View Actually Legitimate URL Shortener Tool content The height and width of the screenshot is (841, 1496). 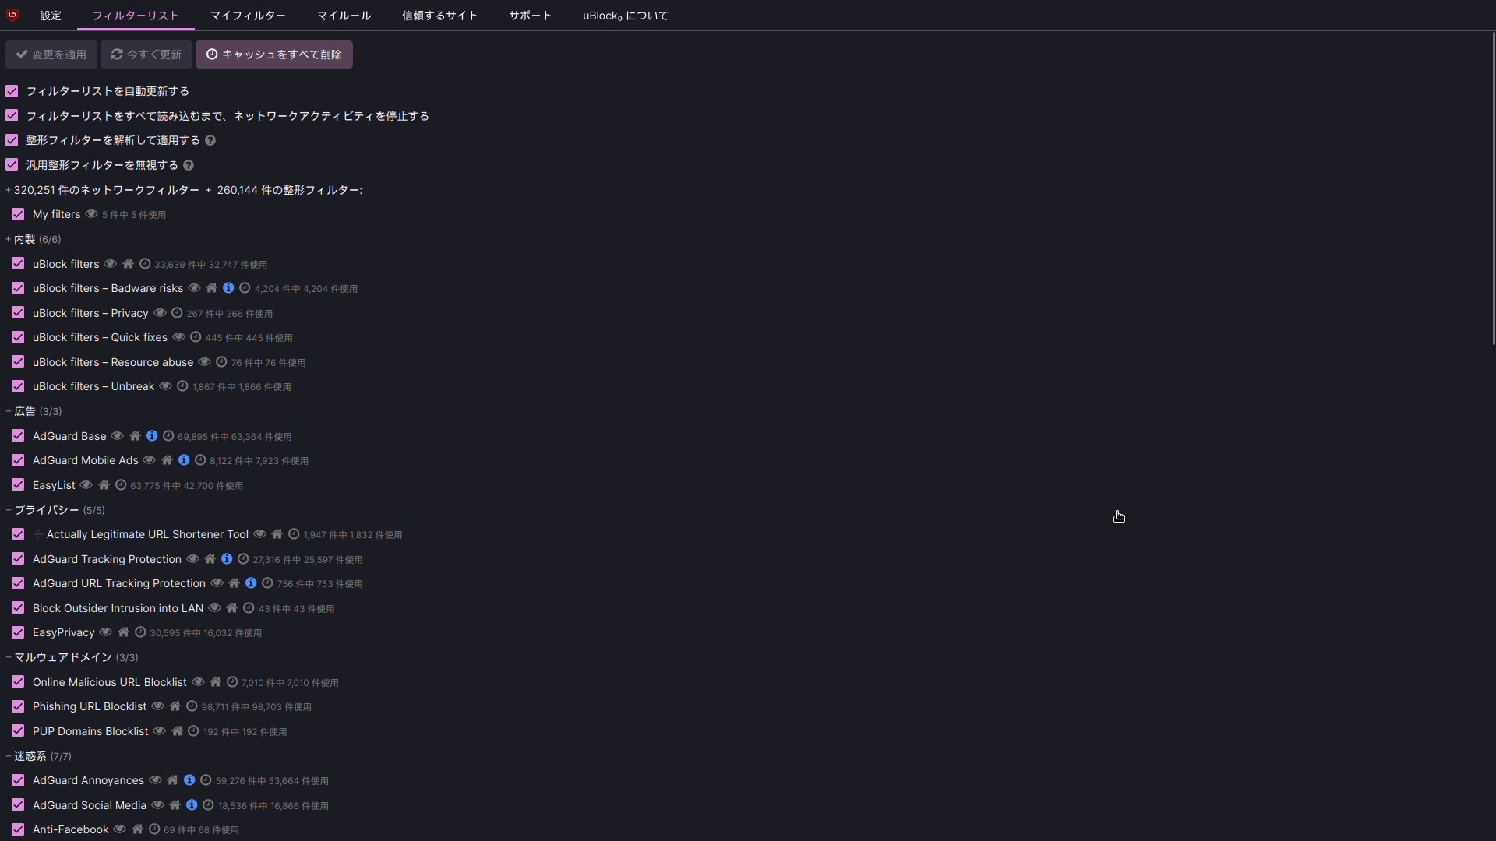click(259, 534)
